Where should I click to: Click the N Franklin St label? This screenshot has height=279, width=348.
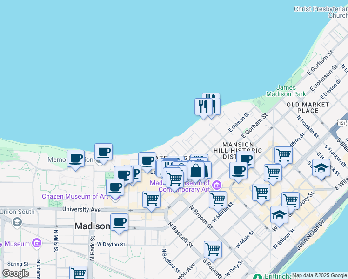coord(308,126)
